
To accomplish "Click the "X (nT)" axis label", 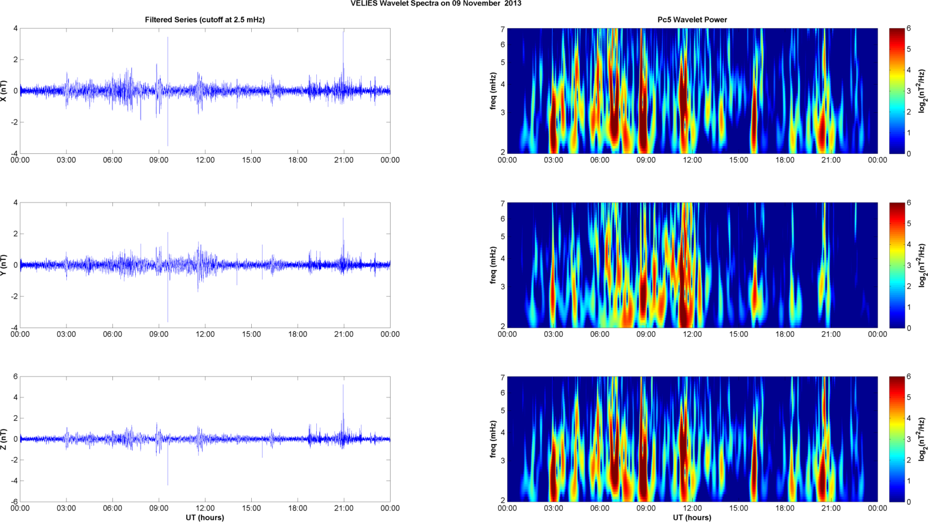I will coord(4,91).
